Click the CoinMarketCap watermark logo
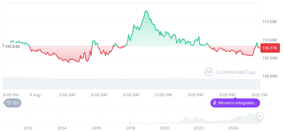 pyautogui.click(x=208, y=71)
